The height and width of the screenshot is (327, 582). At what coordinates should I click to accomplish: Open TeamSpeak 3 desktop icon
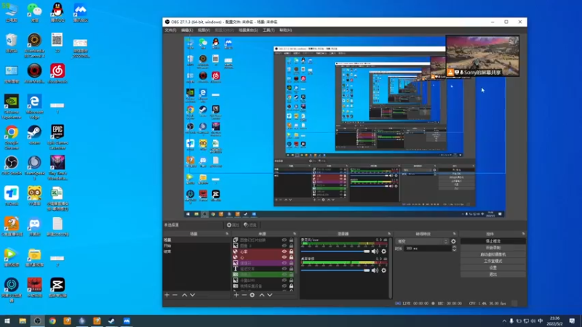click(x=34, y=168)
